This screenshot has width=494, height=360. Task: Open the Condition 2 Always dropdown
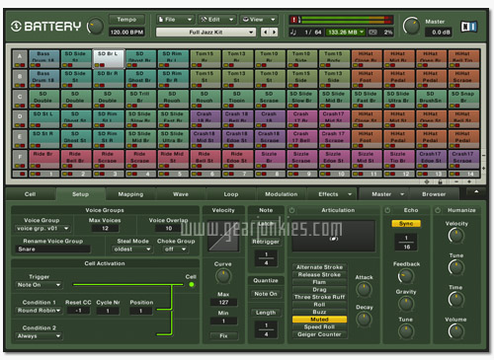point(39,336)
